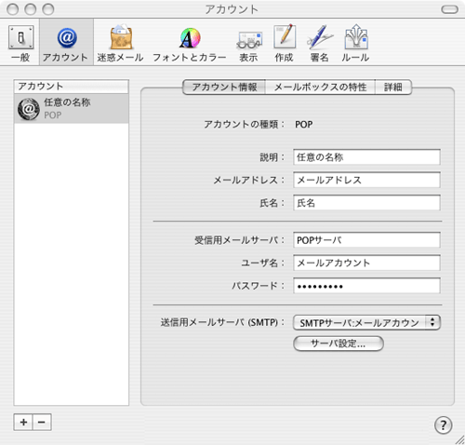Switch to the 詳細 tab

click(x=393, y=87)
